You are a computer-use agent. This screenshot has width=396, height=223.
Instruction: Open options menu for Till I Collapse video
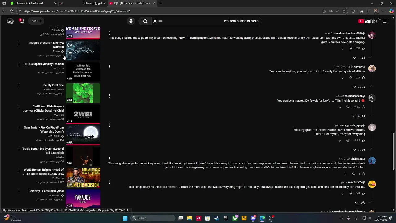(19, 64)
